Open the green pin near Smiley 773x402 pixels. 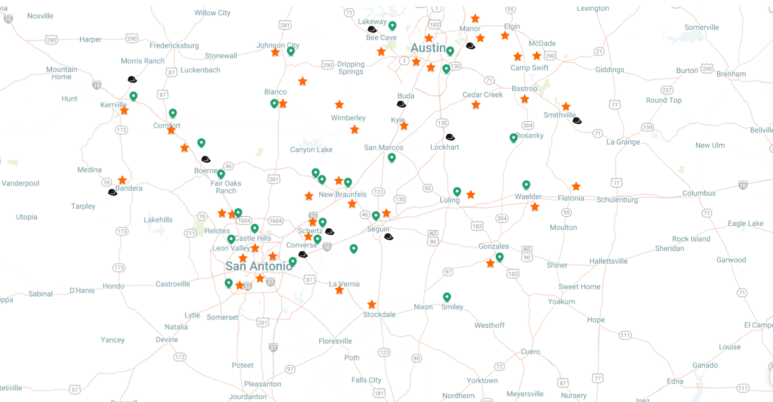(x=447, y=297)
